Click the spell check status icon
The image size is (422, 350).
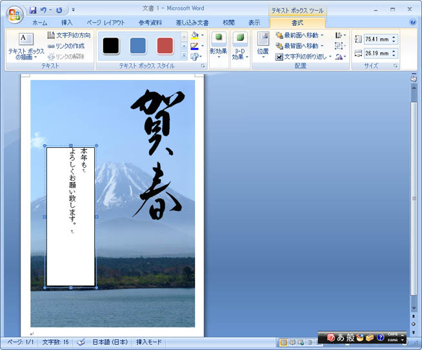(x=81, y=342)
